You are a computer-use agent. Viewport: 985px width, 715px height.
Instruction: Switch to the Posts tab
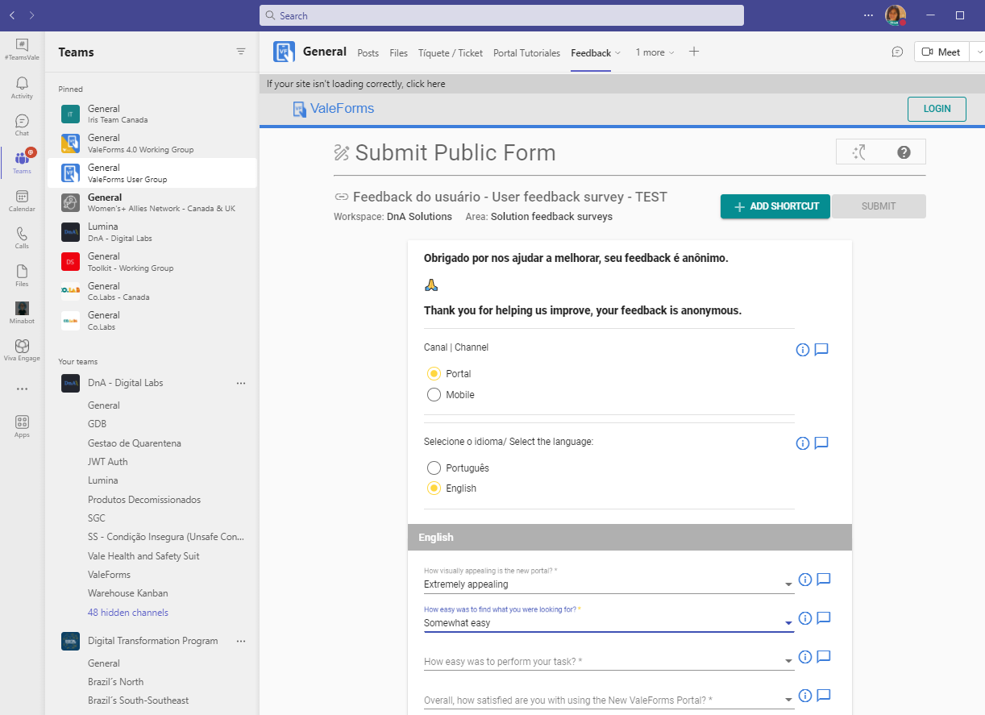(368, 53)
